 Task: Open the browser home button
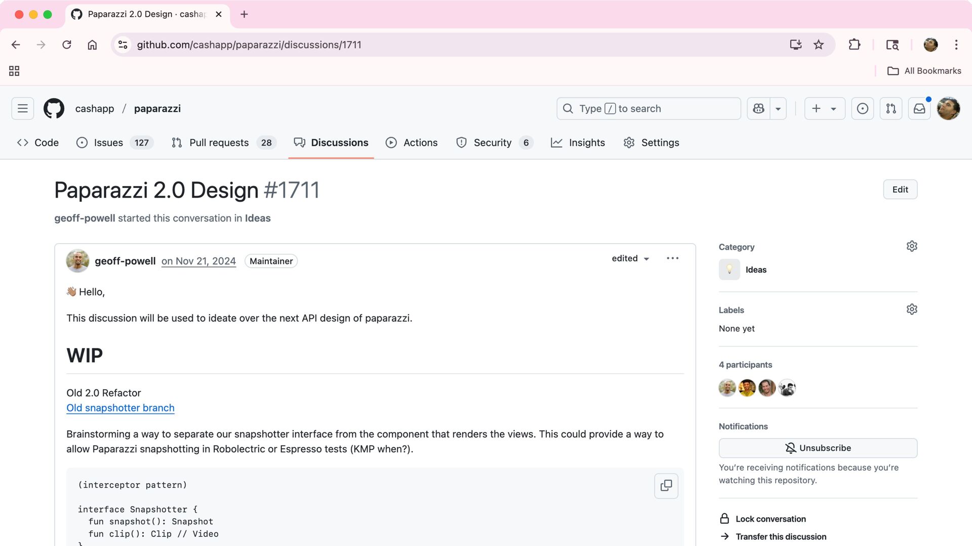click(92, 44)
